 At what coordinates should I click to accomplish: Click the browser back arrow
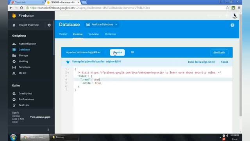11,8
